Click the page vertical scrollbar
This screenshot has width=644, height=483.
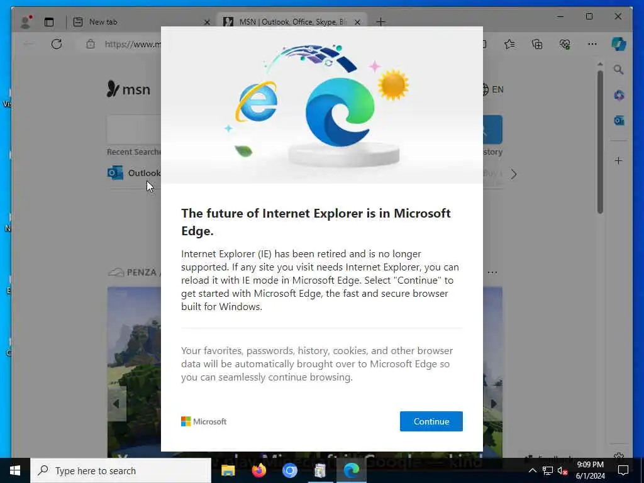click(600, 142)
